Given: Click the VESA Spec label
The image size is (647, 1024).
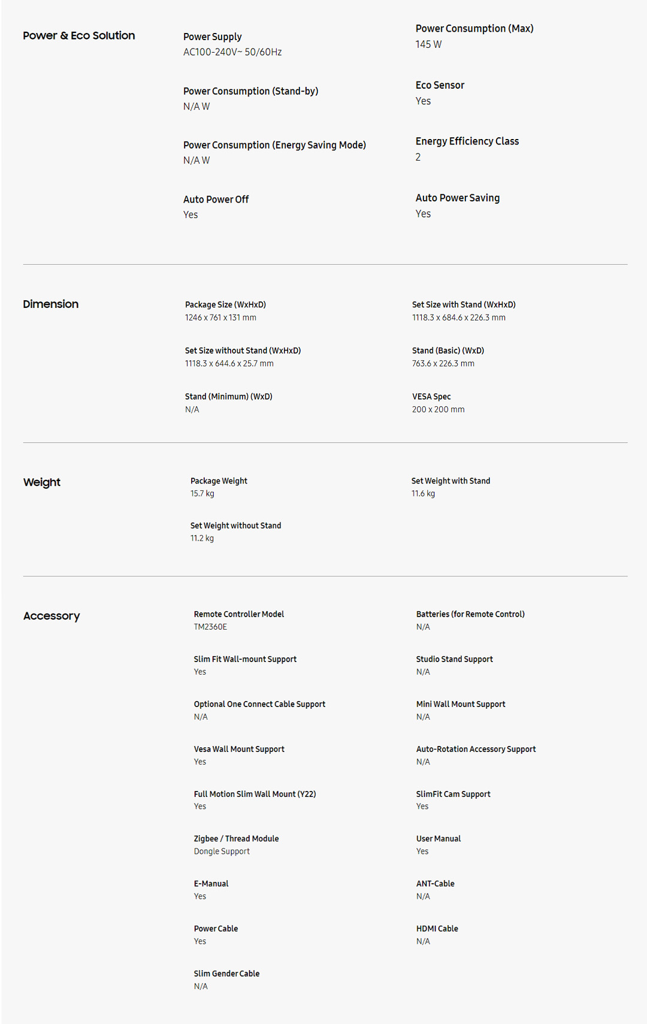Looking at the screenshot, I should tap(431, 397).
